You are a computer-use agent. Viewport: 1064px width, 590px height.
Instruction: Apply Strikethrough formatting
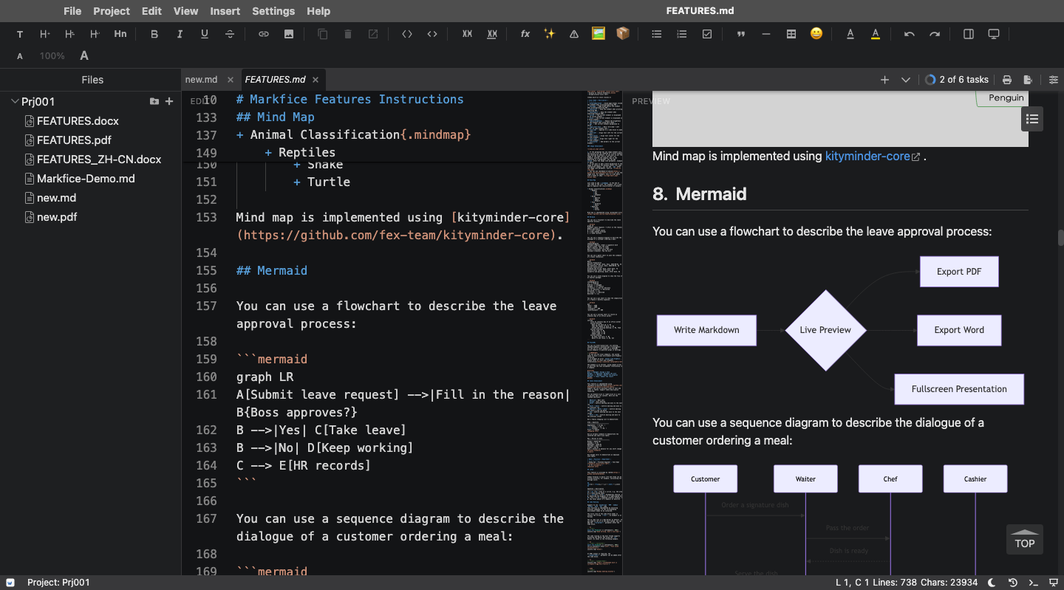click(230, 34)
